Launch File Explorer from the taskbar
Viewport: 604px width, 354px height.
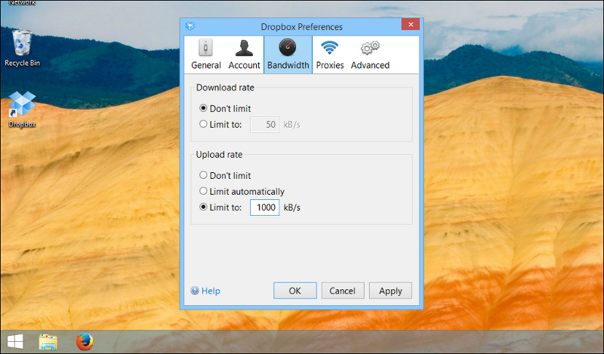tap(48, 342)
